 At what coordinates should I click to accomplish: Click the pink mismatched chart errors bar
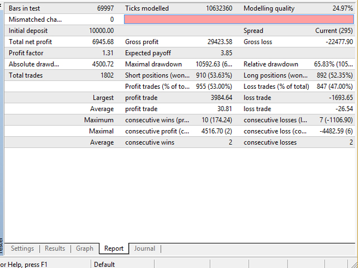(x=238, y=20)
